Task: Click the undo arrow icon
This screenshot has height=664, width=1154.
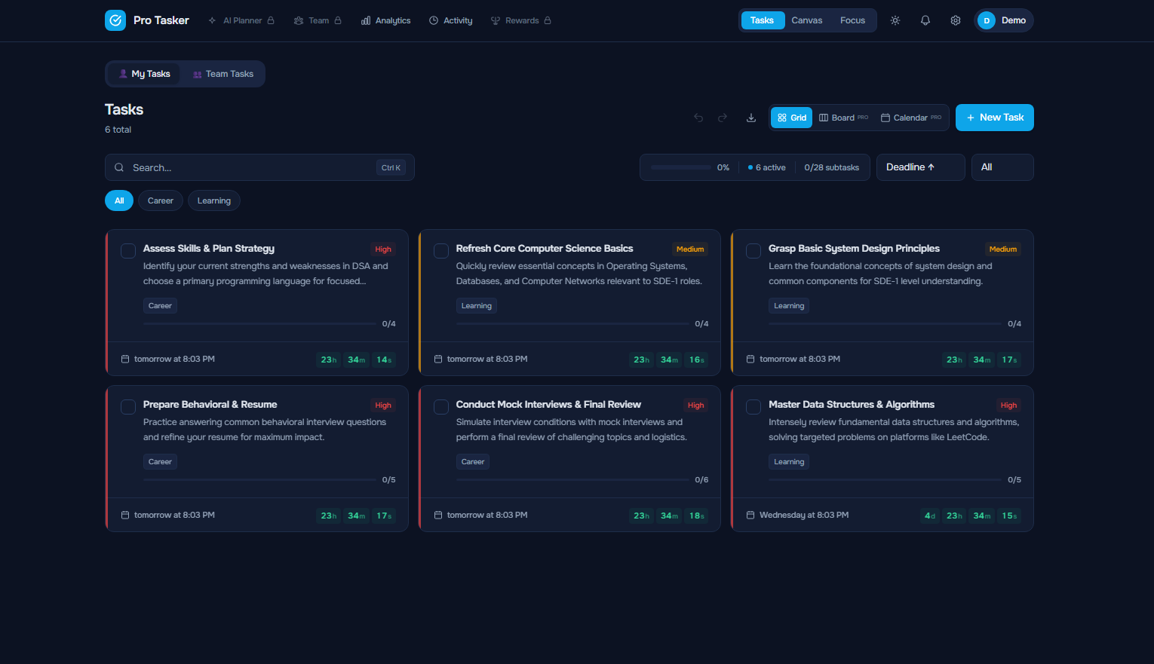Action: point(698,118)
